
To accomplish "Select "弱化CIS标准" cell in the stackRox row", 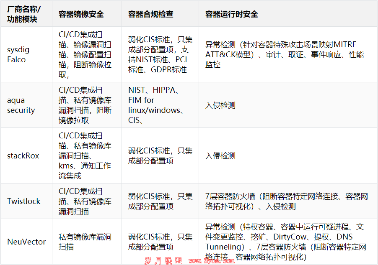I will pyautogui.click(x=161, y=155).
